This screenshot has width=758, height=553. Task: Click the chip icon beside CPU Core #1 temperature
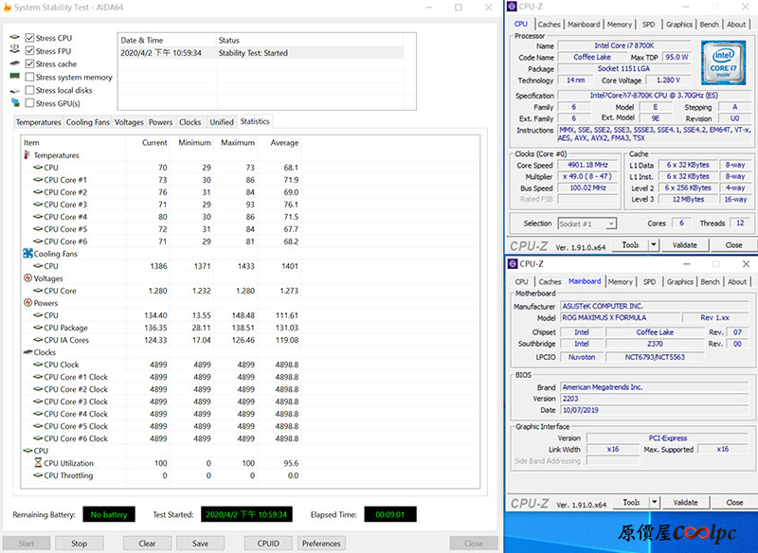tap(38, 180)
